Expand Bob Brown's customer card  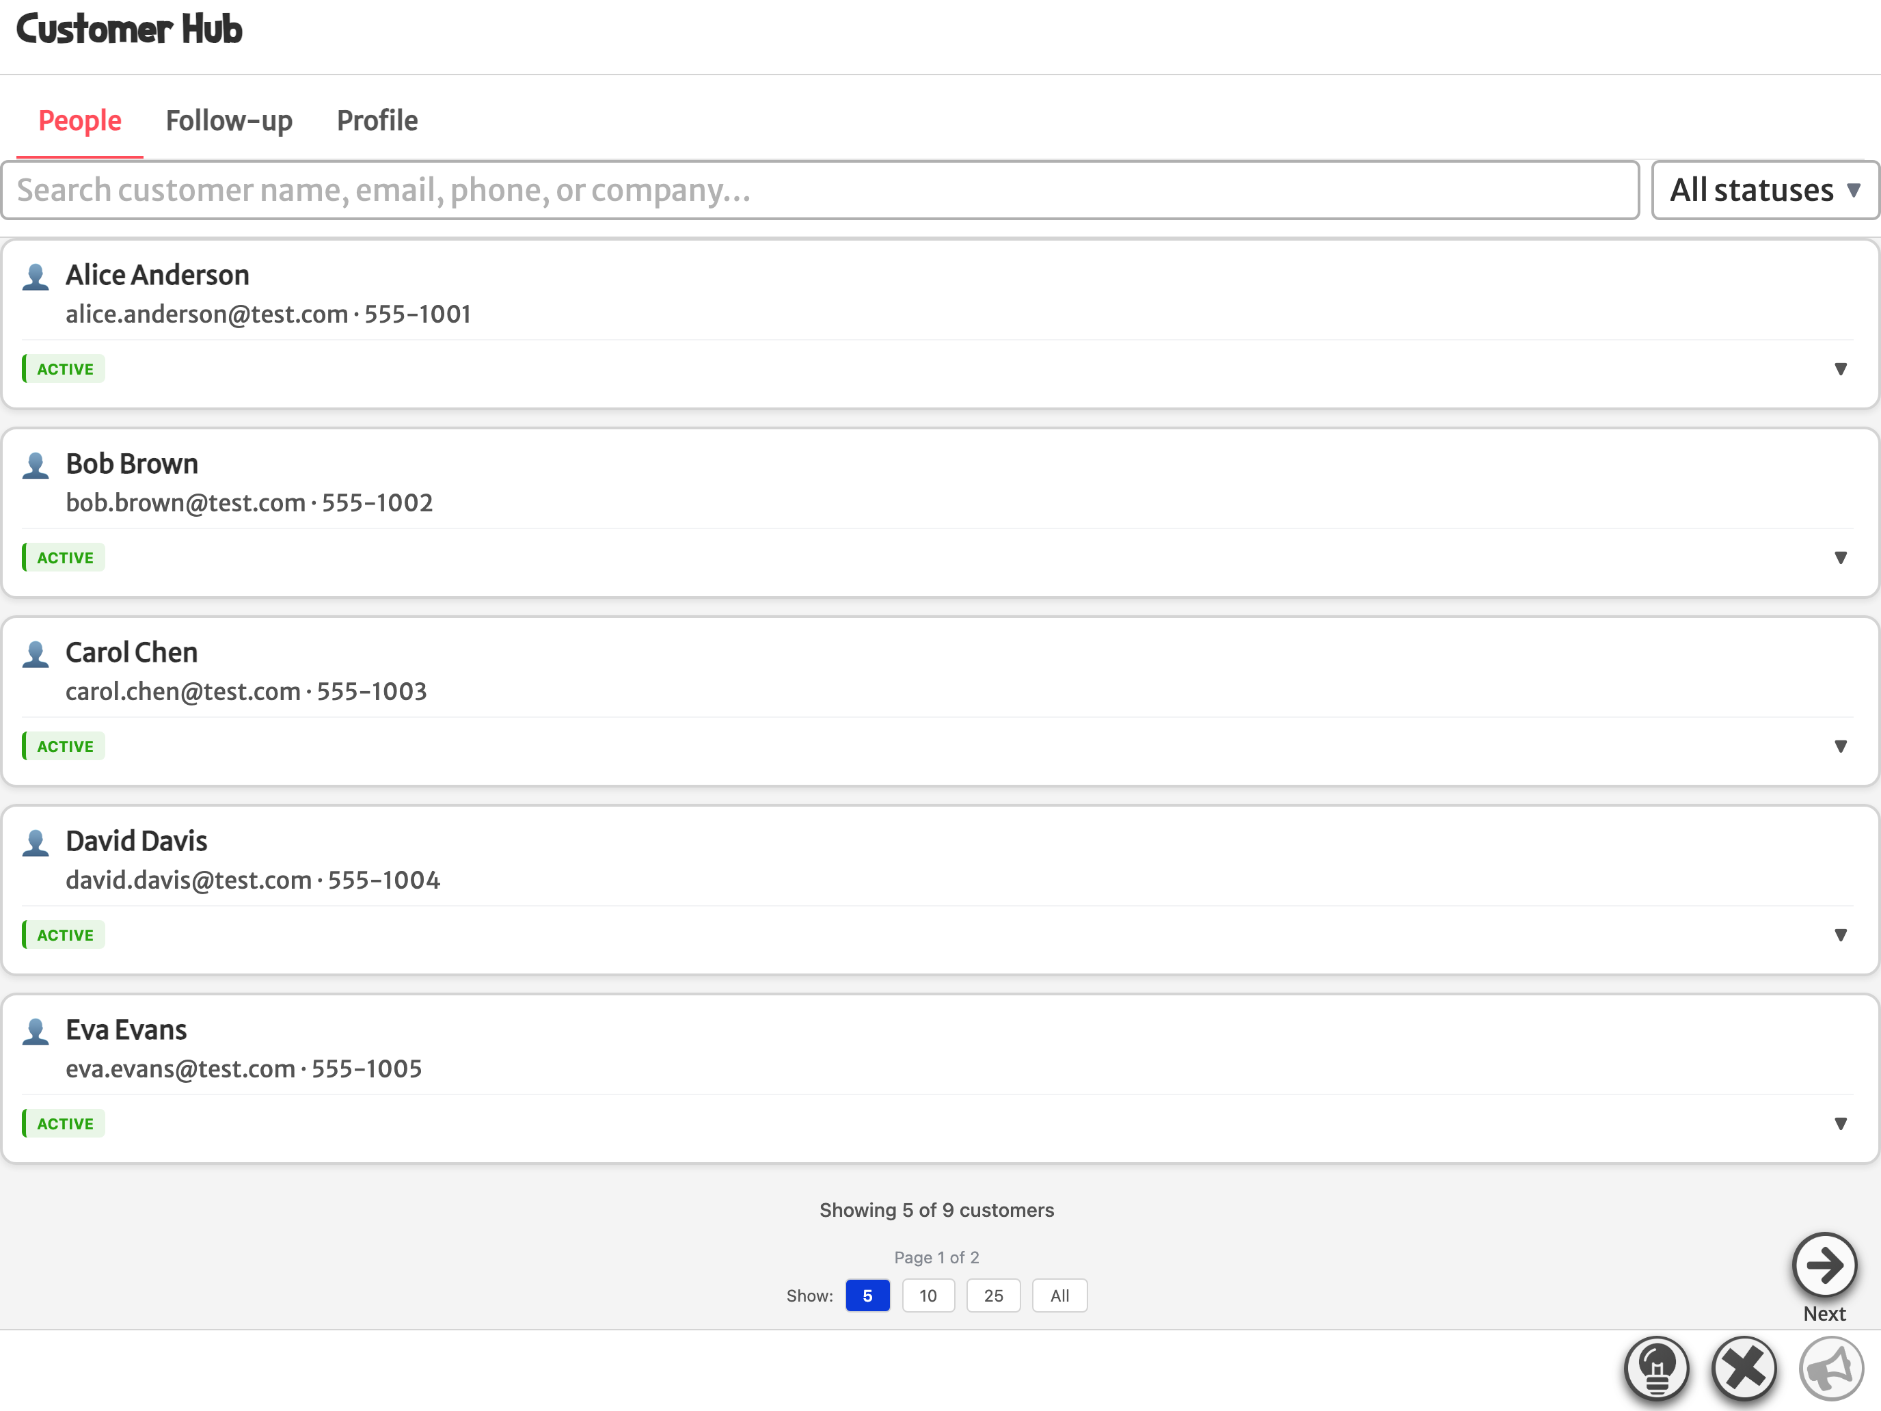point(1840,558)
